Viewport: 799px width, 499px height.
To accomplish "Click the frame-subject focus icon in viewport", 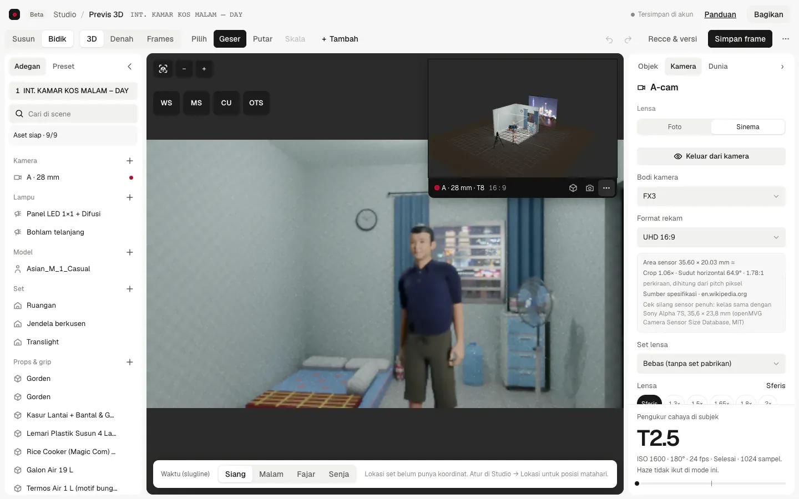I will (x=163, y=69).
